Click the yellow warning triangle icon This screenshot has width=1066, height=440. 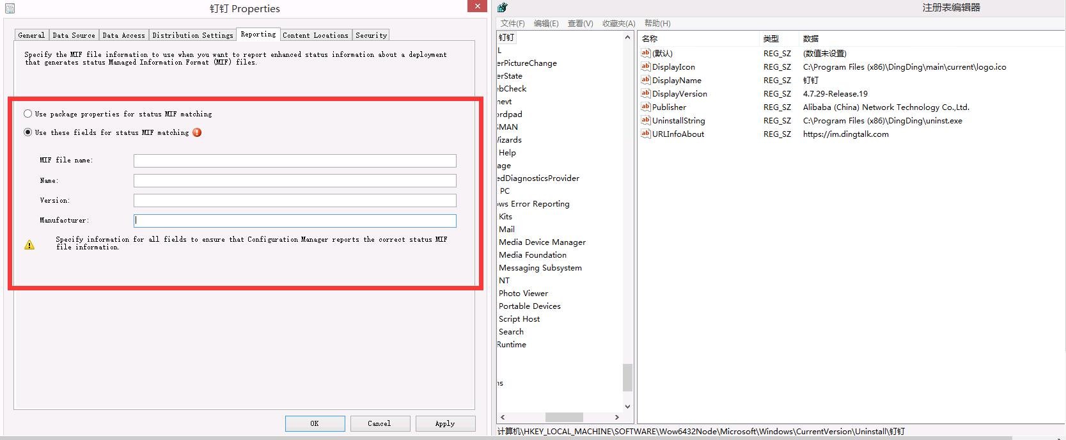point(29,244)
